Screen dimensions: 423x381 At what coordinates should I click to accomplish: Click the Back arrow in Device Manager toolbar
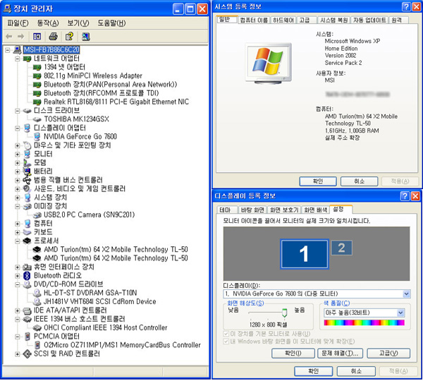pyautogui.click(x=9, y=37)
